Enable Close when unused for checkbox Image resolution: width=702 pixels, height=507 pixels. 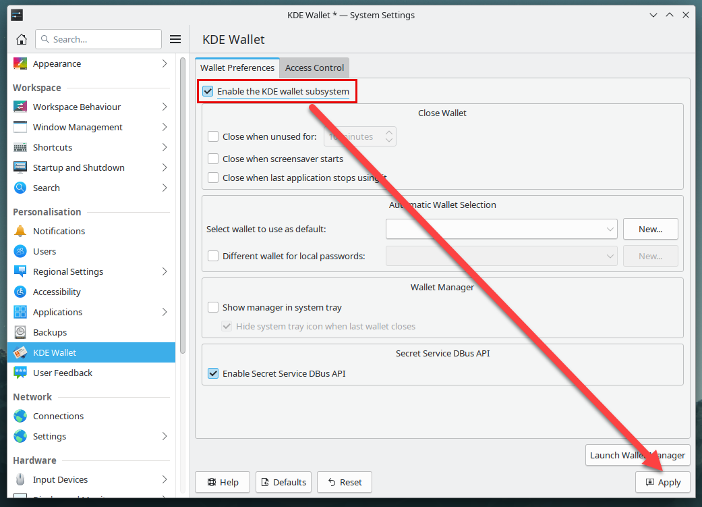[213, 137]
